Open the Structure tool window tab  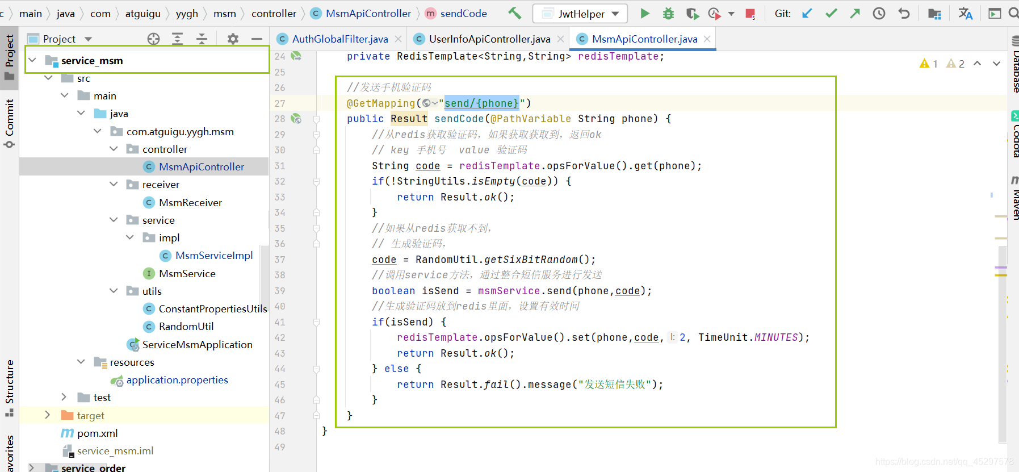(9, 387)
